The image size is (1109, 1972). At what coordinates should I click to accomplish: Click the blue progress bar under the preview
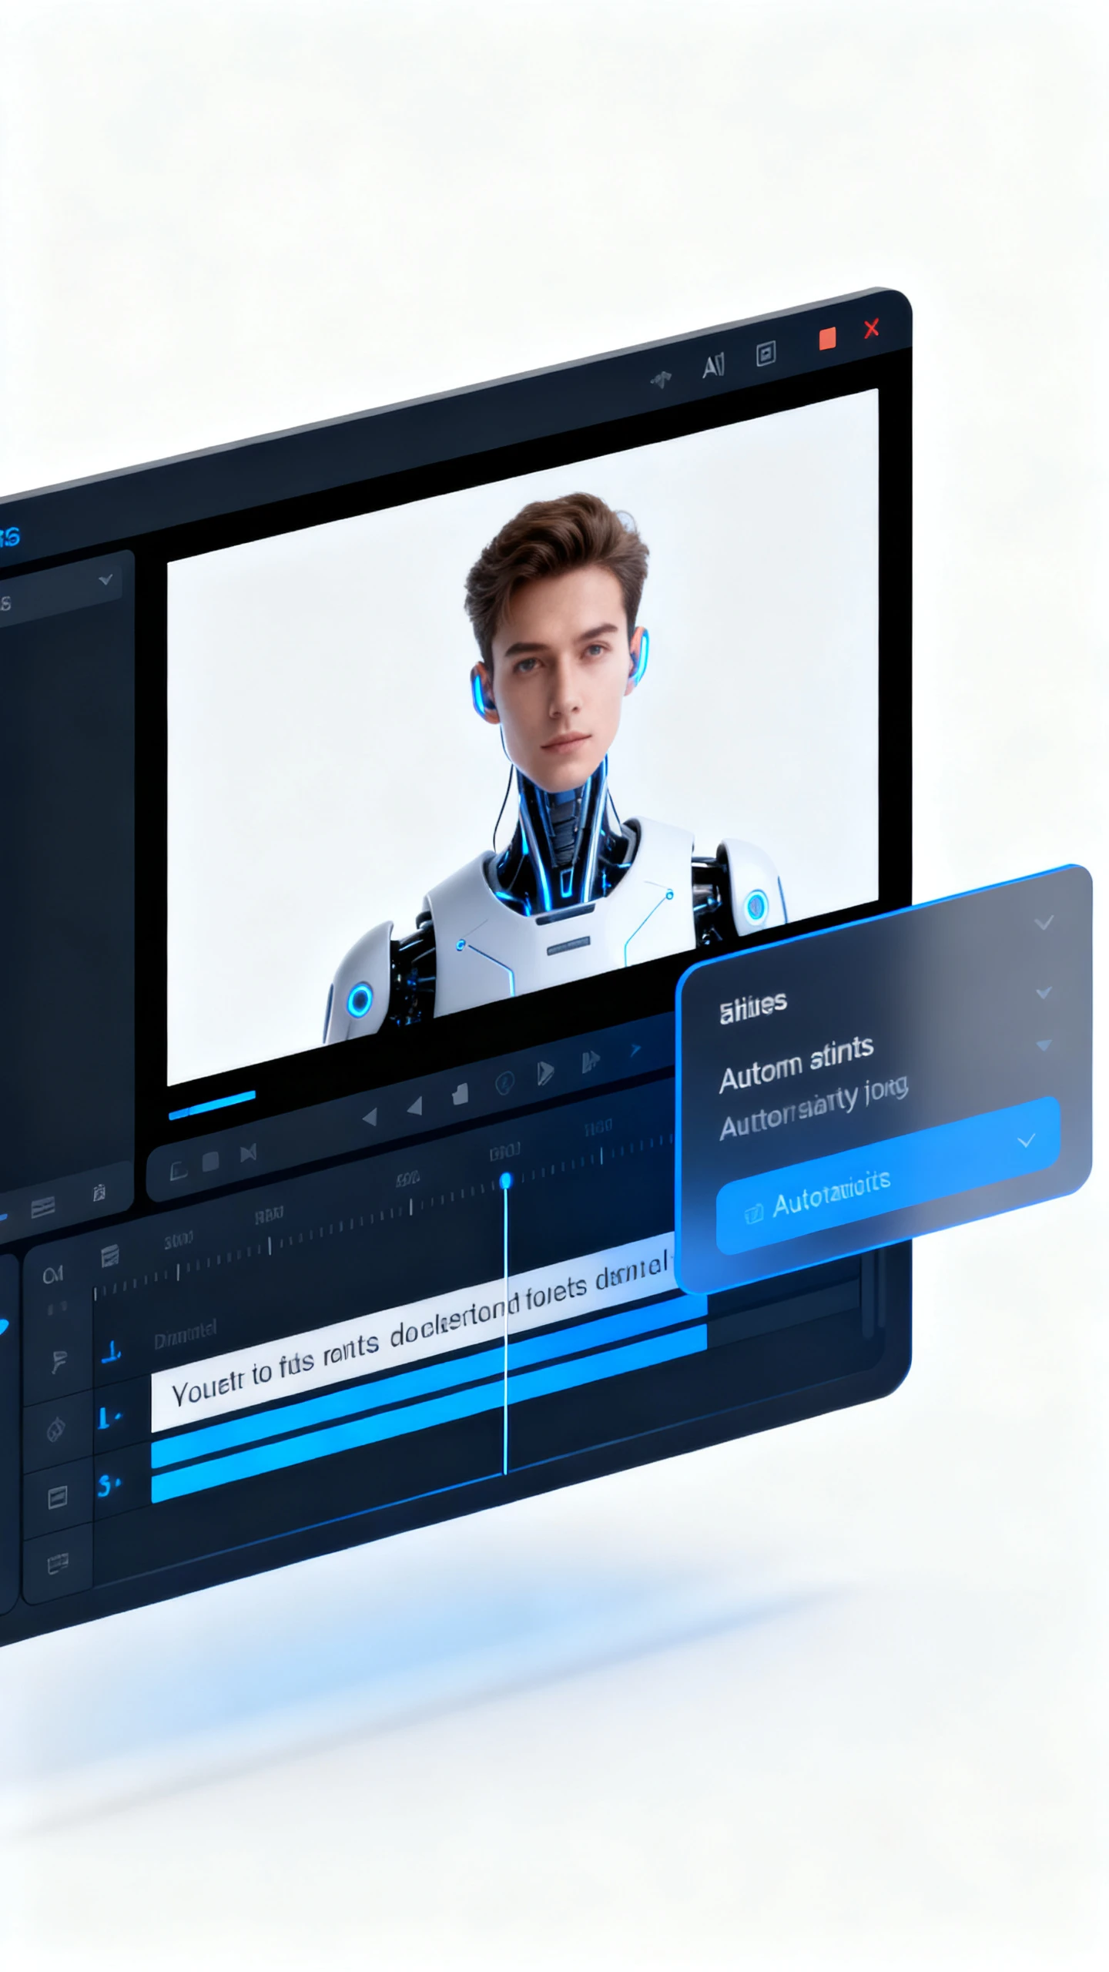click(x=212, y=1104)
